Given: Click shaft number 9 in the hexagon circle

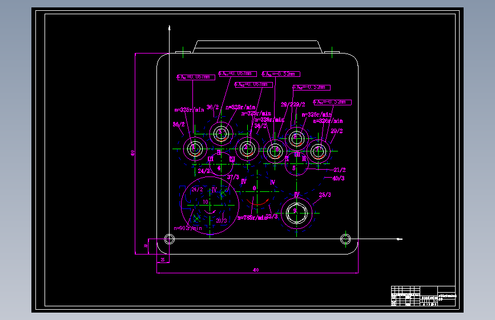Looking at the screenshot, I should [x=295, y=211].
